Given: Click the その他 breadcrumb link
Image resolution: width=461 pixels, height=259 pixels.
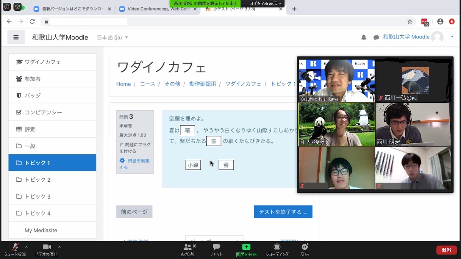Looking at the screenshot, I should 172,84.
